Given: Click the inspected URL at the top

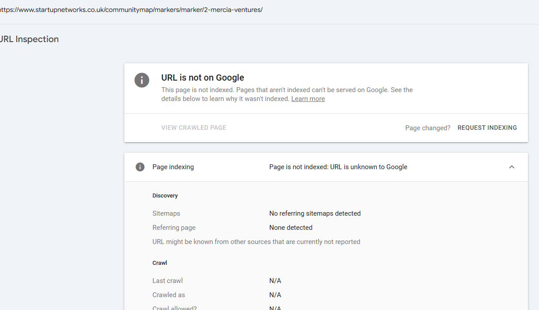Looking at the screenshot, I should (131, 10).
